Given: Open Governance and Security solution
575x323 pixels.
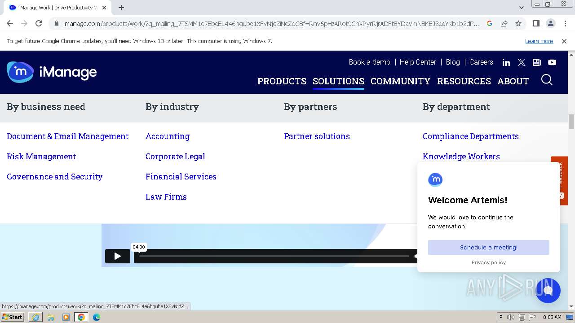Looking at the screenshot, I should coord(55,177).
